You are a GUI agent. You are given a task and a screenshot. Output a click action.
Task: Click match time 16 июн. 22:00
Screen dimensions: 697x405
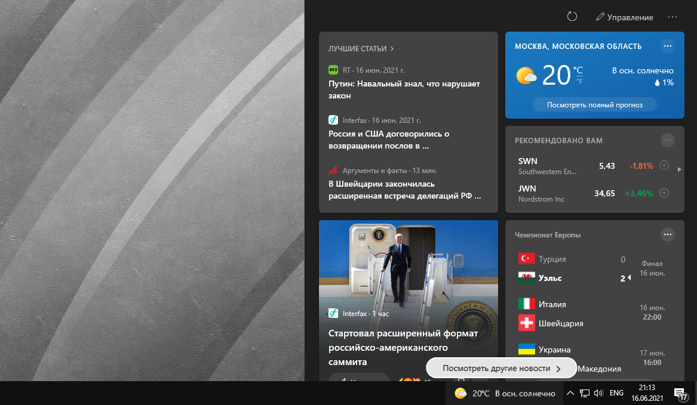click(x=652, y=313)
